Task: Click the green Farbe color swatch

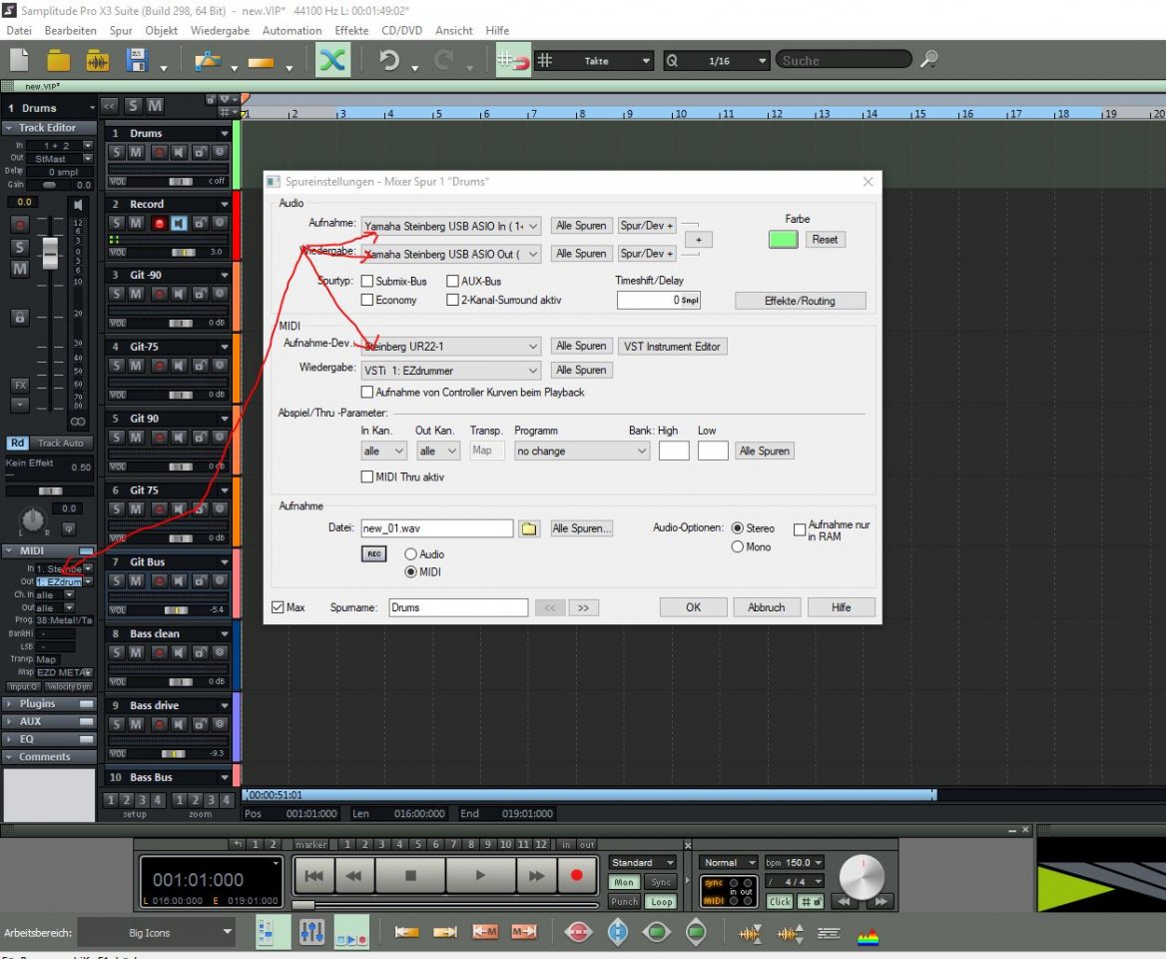Action: [783, 240]
